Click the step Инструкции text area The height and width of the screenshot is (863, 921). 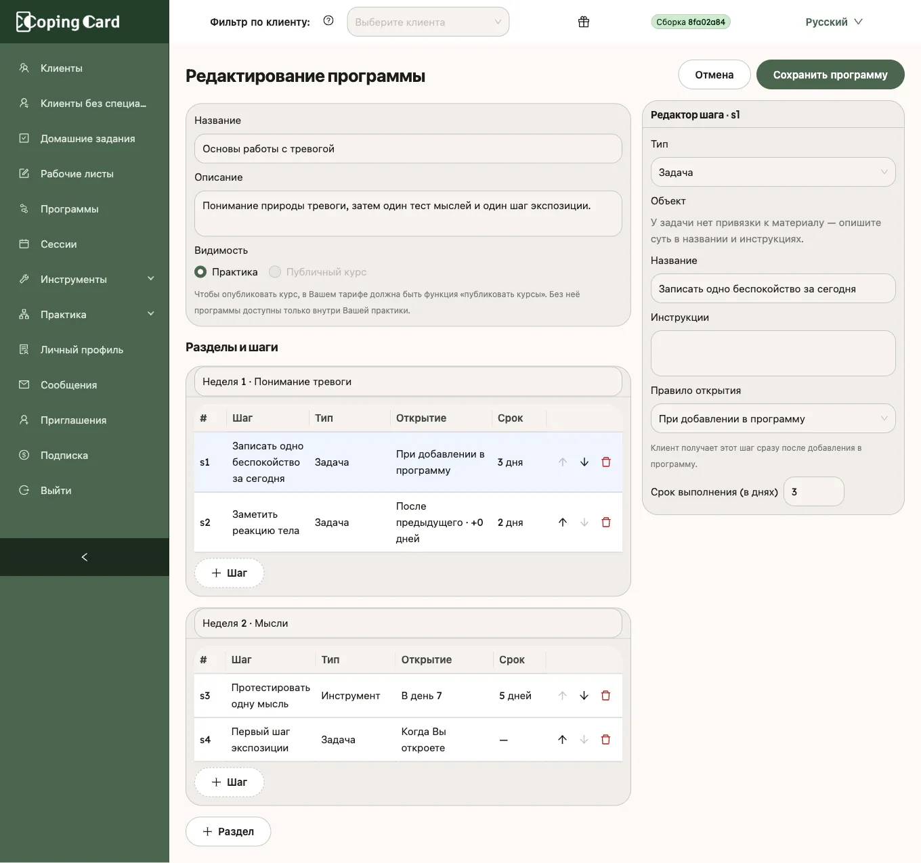[773, 353]
